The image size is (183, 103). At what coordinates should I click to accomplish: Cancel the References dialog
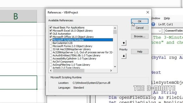(140, 28)
